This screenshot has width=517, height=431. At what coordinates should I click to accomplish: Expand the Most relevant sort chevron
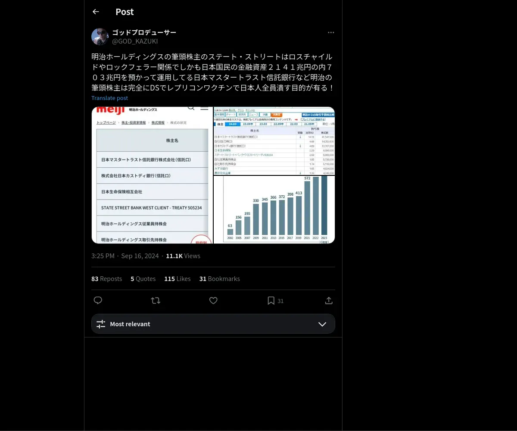[x=322, y=324]
